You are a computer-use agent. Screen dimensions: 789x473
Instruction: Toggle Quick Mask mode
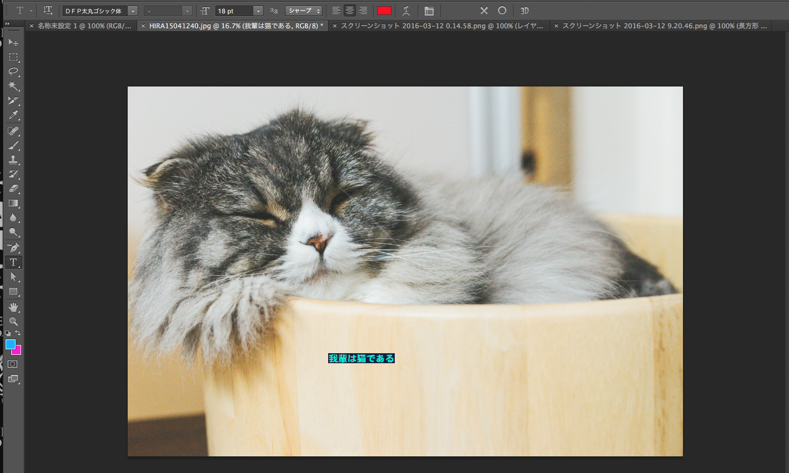[13, 364]
